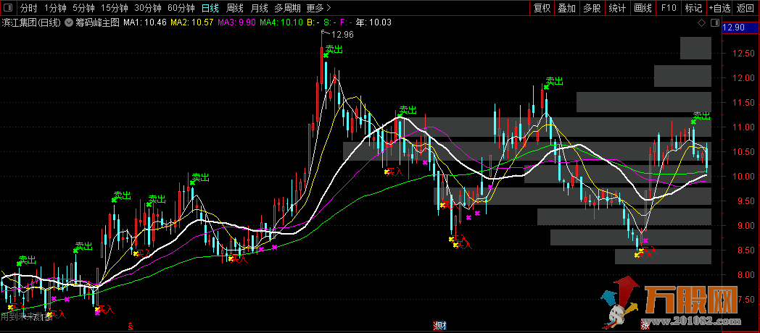Toggle the left side panel icon

(9, 8)
